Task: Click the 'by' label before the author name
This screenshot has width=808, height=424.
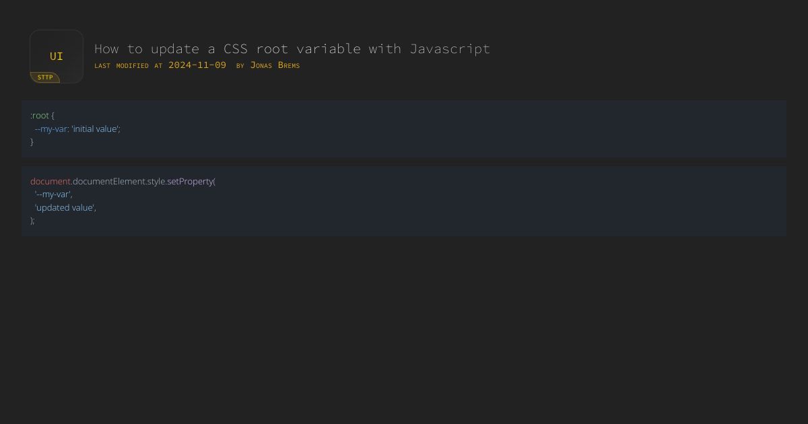Action: coord(240,66)
